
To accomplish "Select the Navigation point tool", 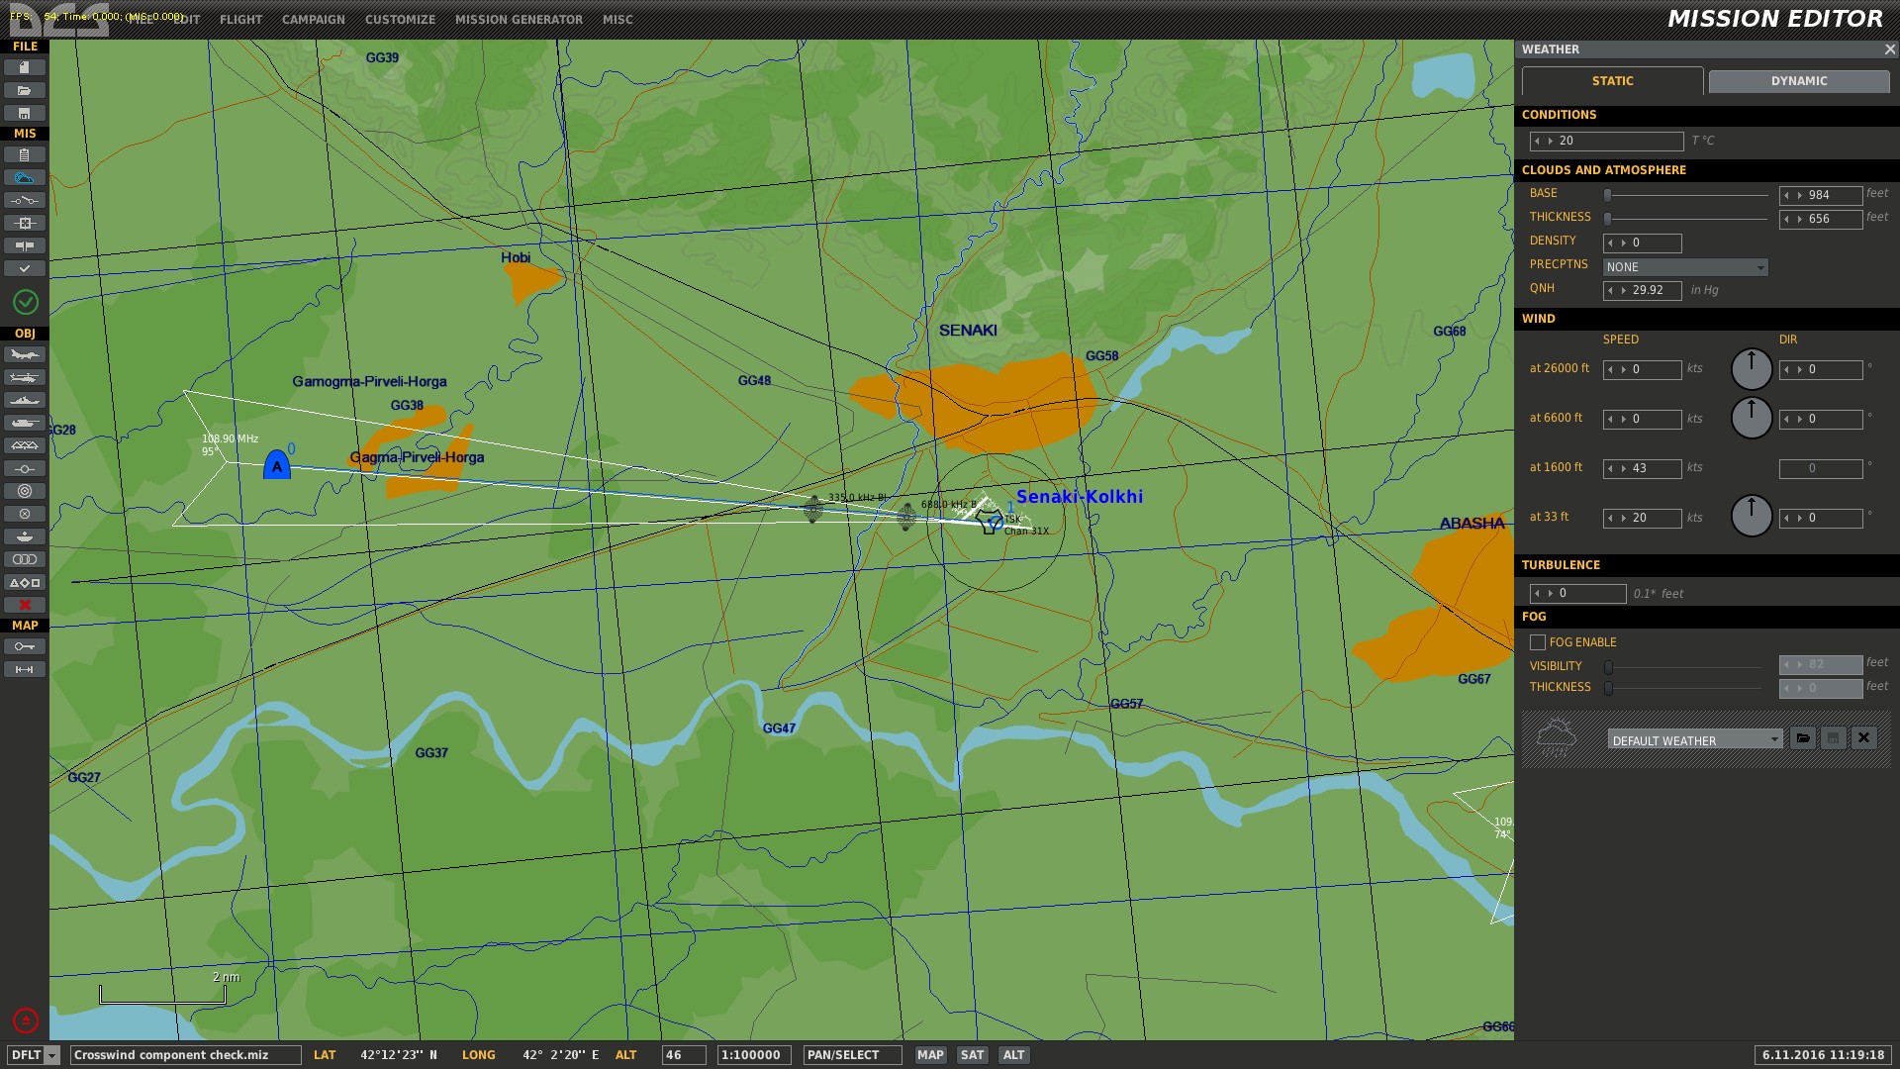I will click(x=25, y=468).
